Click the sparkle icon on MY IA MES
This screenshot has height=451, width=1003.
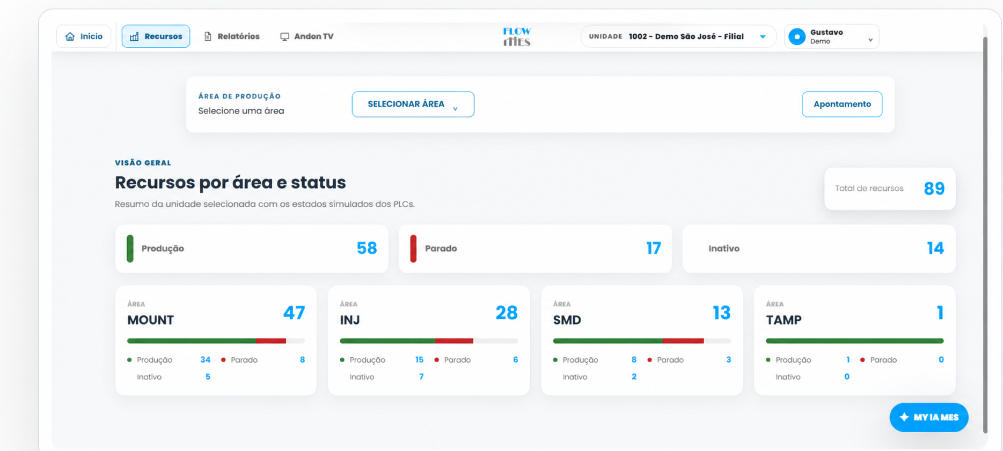tap(904, 417)
